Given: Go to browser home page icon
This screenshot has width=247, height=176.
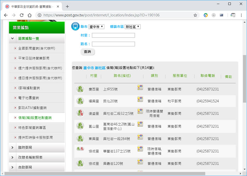Looking at the screenshot, I should point(30,15).
